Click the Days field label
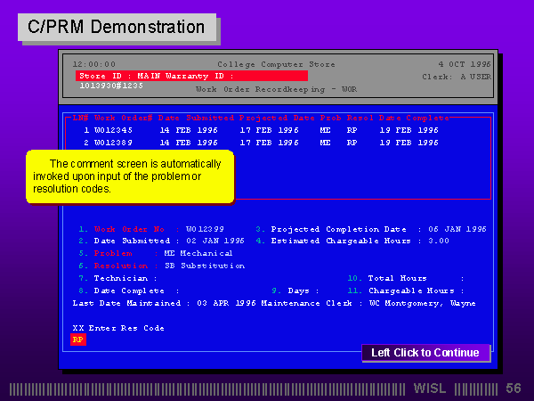Screen dimensions: 534x401 297,291
